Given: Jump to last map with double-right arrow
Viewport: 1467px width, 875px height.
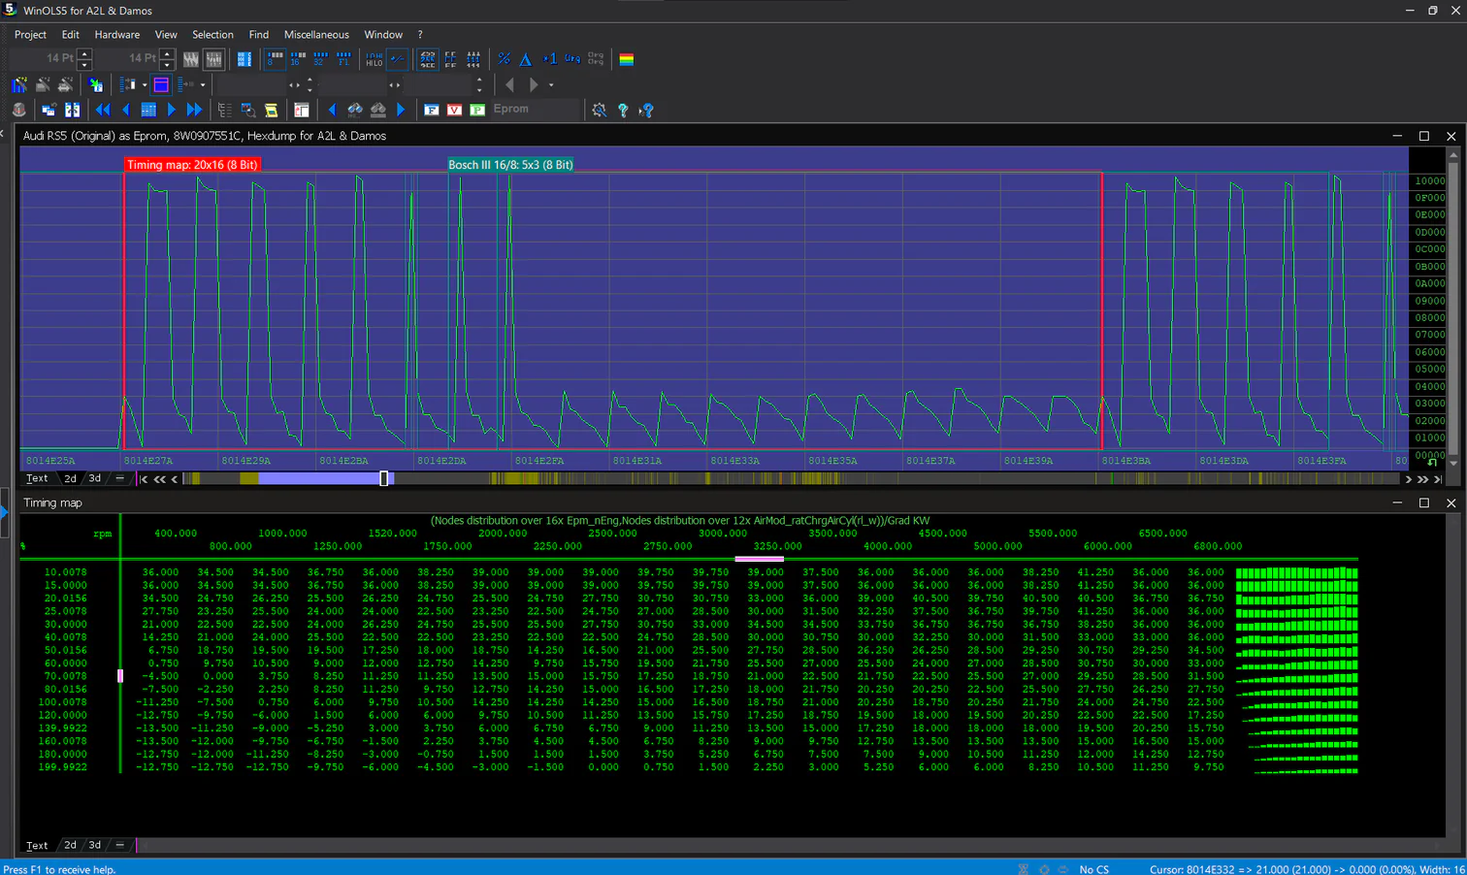Looking at the screenshot, I should click(194, 110).
